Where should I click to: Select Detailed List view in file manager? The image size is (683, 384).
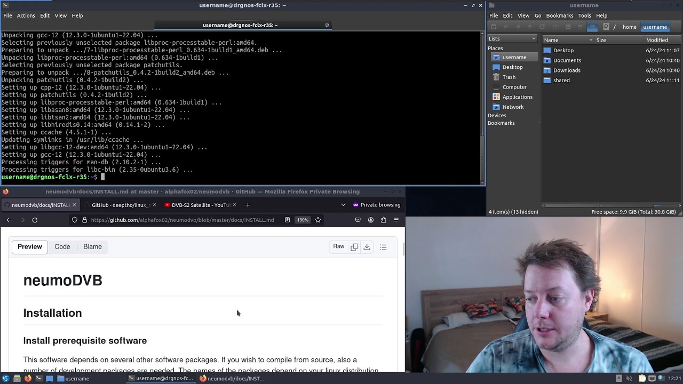point(592,27)
